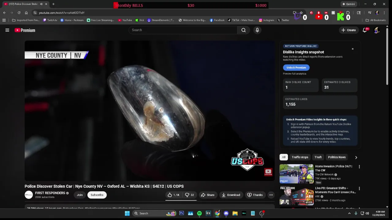Open options for Home Invasion video
The image size is (392, 220).
pyautogui.click(x=359, y=167)
